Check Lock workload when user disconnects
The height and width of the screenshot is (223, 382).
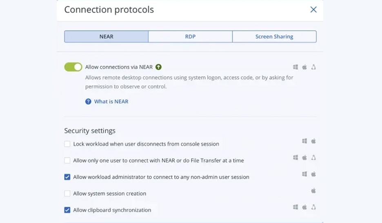coord(67,144)
